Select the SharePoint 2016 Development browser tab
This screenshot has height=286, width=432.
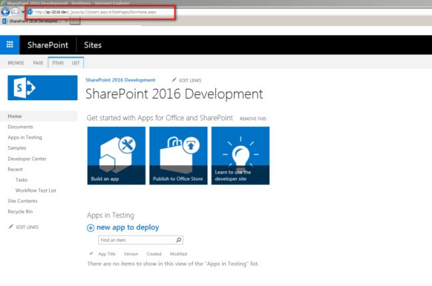coord(35,21)
